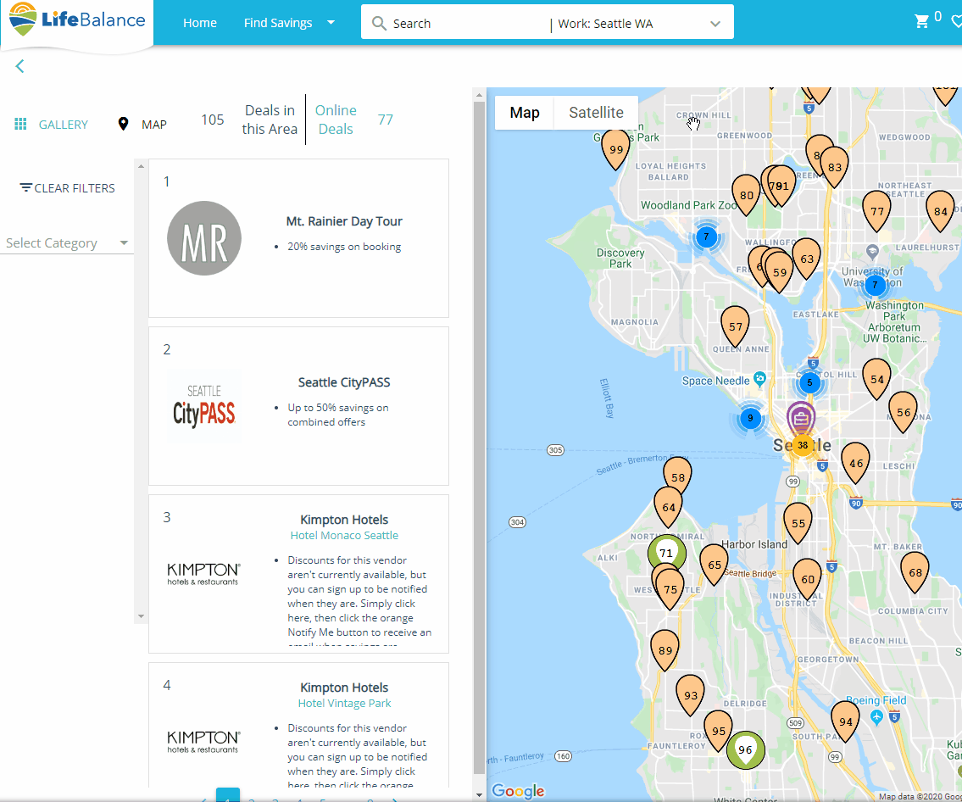Switch map to Satellite view
Image resolution: width=962 pixels, height=802 pixels.
596,112
